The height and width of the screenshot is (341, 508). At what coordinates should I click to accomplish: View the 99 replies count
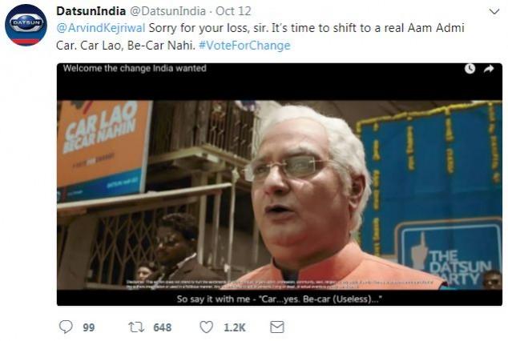pos(89,327)
